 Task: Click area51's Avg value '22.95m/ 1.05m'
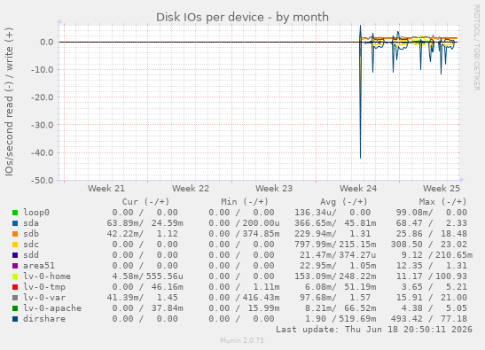click(x=338, y=265)
